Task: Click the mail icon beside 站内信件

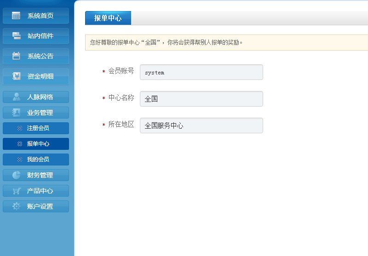Action: point(17,36)
